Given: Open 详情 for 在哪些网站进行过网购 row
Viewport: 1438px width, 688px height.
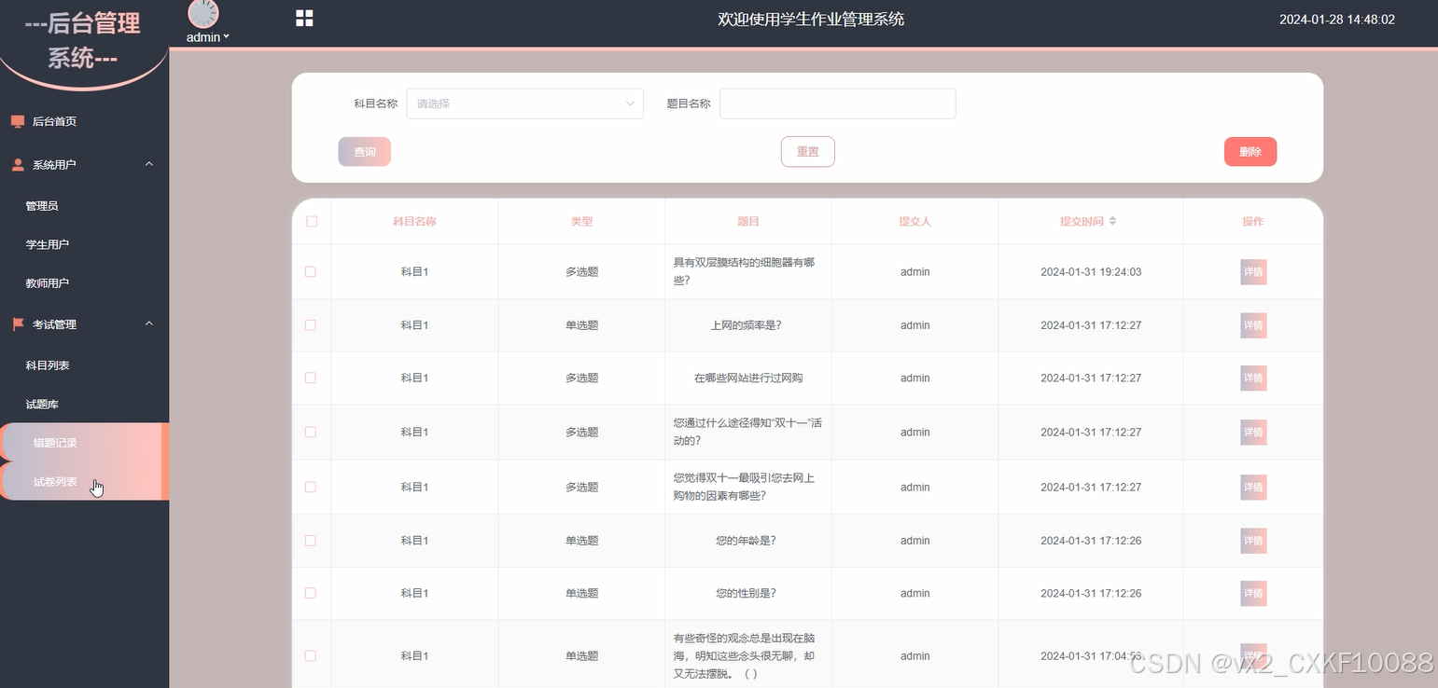Looking at the screenshot, I should 1253,378.
